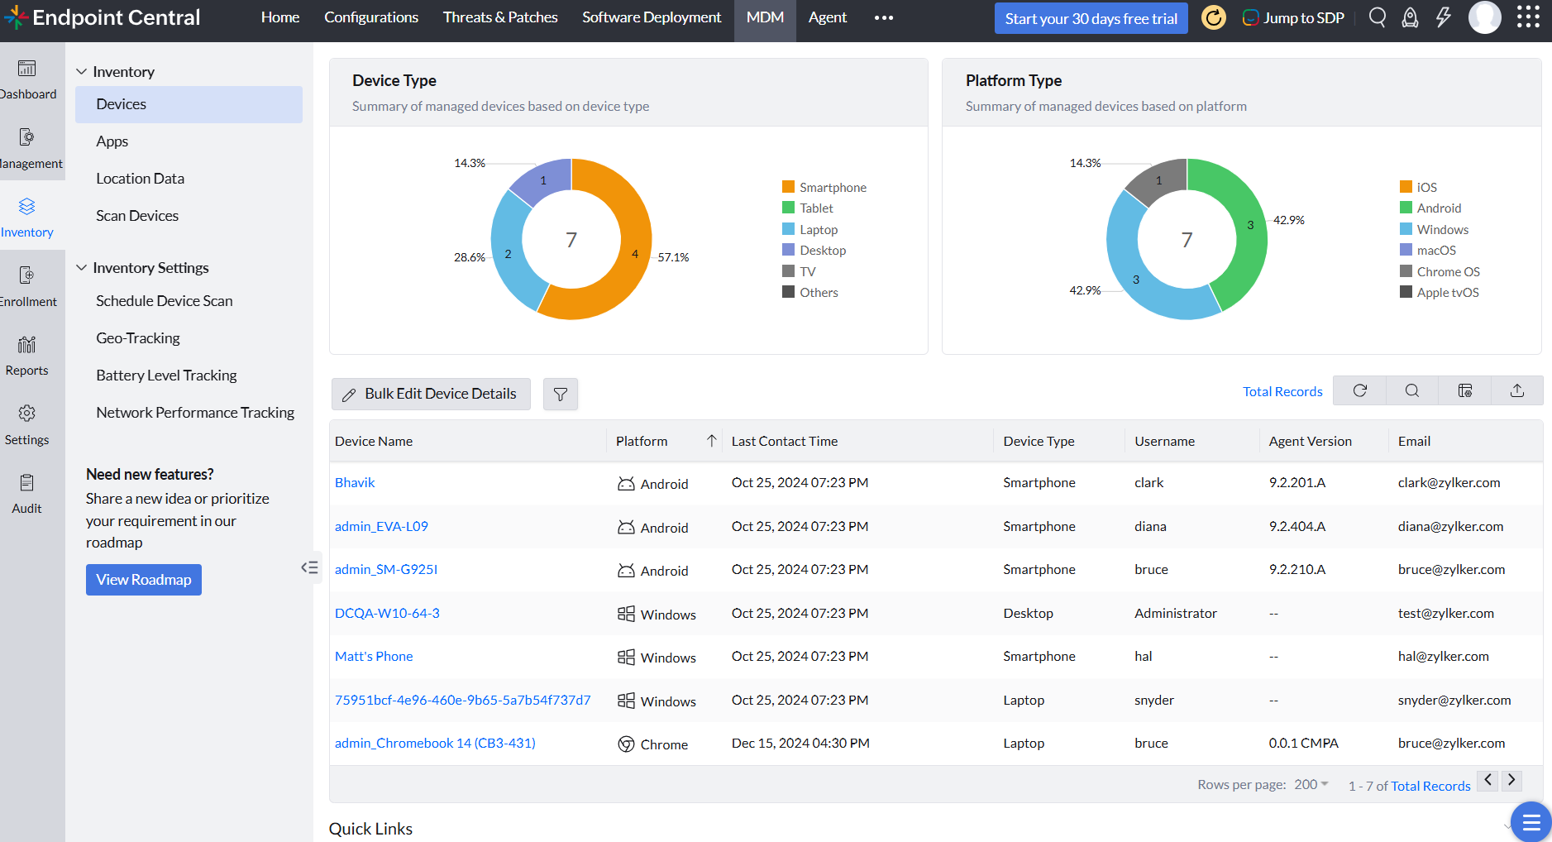Open the Bhavik device link
Viewport: 1552px width, 842px height.
pyautogui.click(x=355, y=483)
